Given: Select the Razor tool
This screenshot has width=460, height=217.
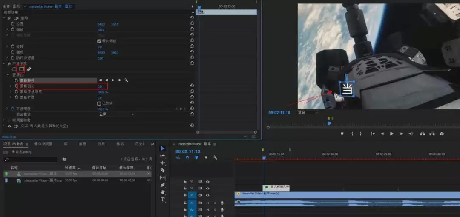Looking at the screenshot, I should tap(163, 170).
